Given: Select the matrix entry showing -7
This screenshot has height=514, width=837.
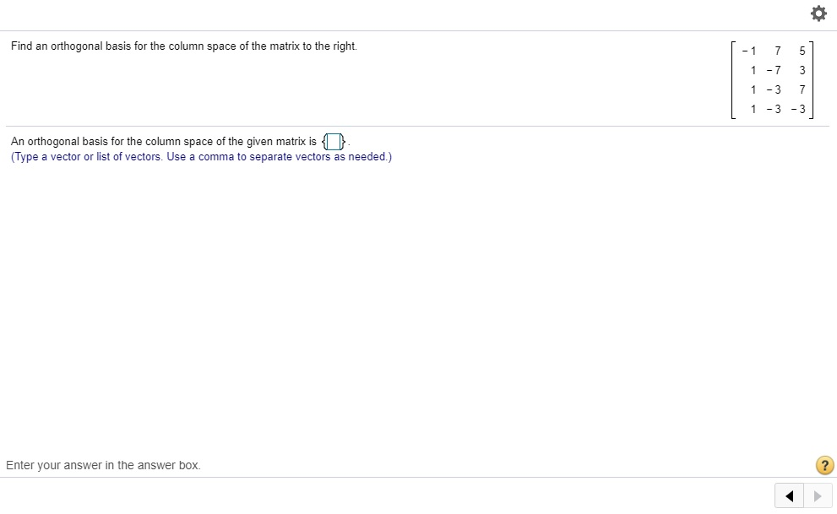Looking at the screenshot, I should pos(774,70).
